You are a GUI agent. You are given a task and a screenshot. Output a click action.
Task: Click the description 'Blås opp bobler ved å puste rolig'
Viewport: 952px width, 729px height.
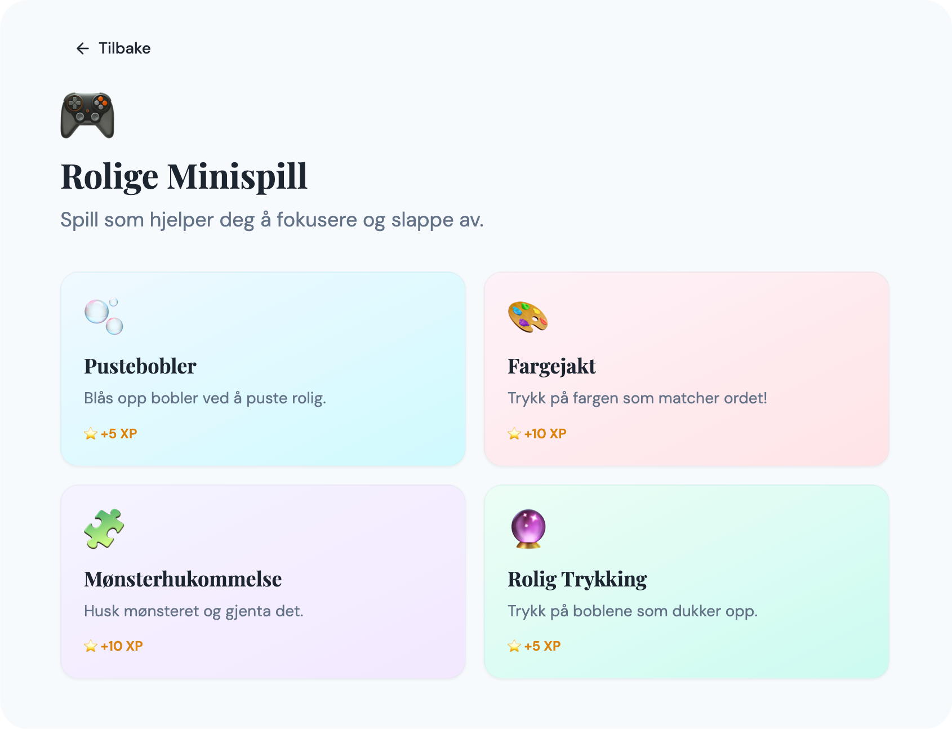[x=205, y=398]
